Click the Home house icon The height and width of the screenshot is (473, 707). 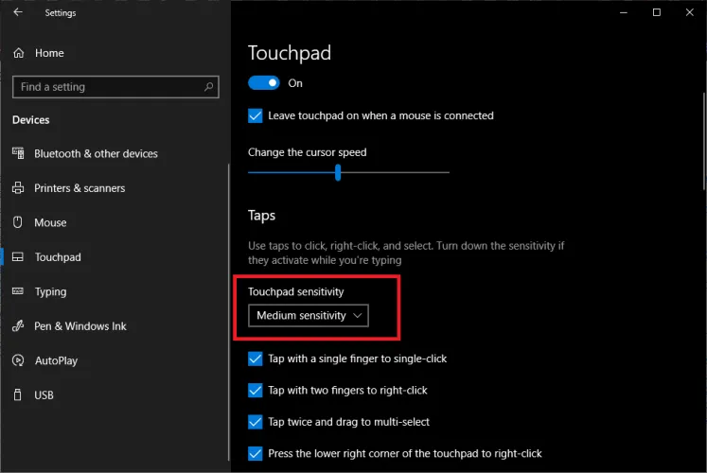tap(19, 53)
